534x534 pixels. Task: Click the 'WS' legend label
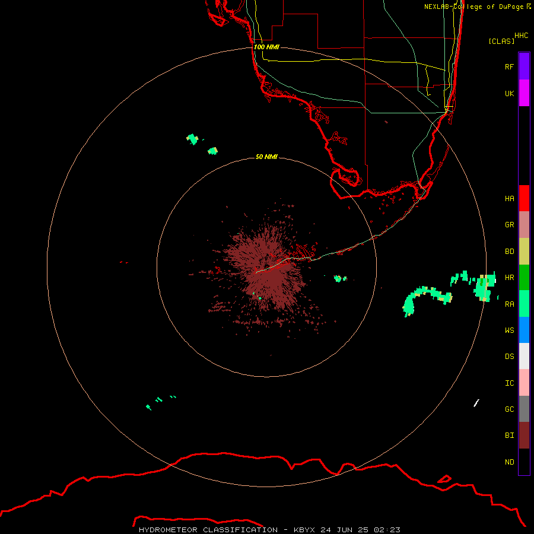point(509,330)
